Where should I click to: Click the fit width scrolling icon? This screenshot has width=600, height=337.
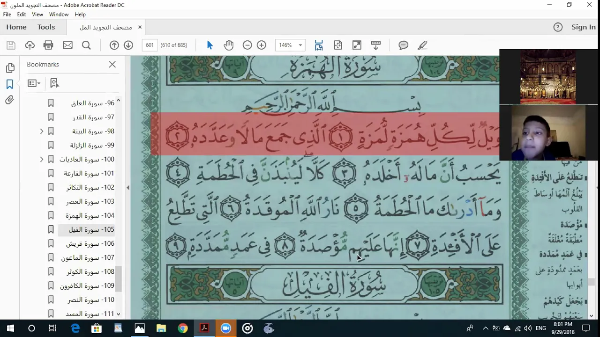pyautogui.click(x=319, y=45)
